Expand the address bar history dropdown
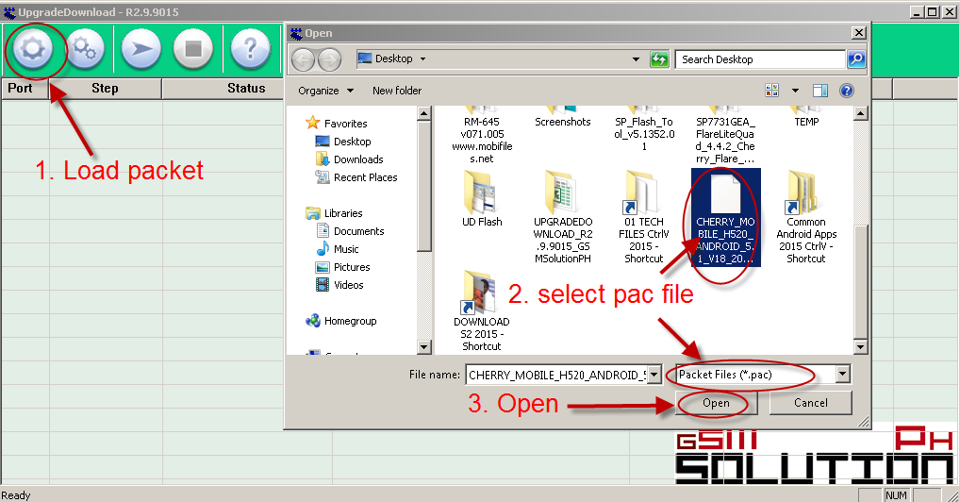The height and width of the screenshot is (502, 960). click(637, 59)
